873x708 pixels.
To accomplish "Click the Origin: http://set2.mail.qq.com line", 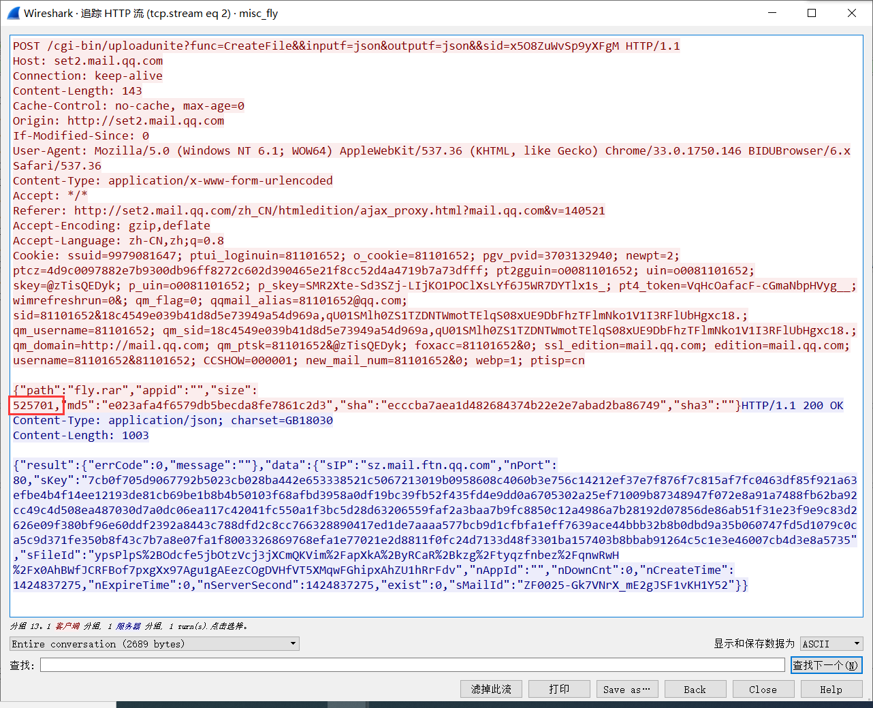I will point(118,120).
